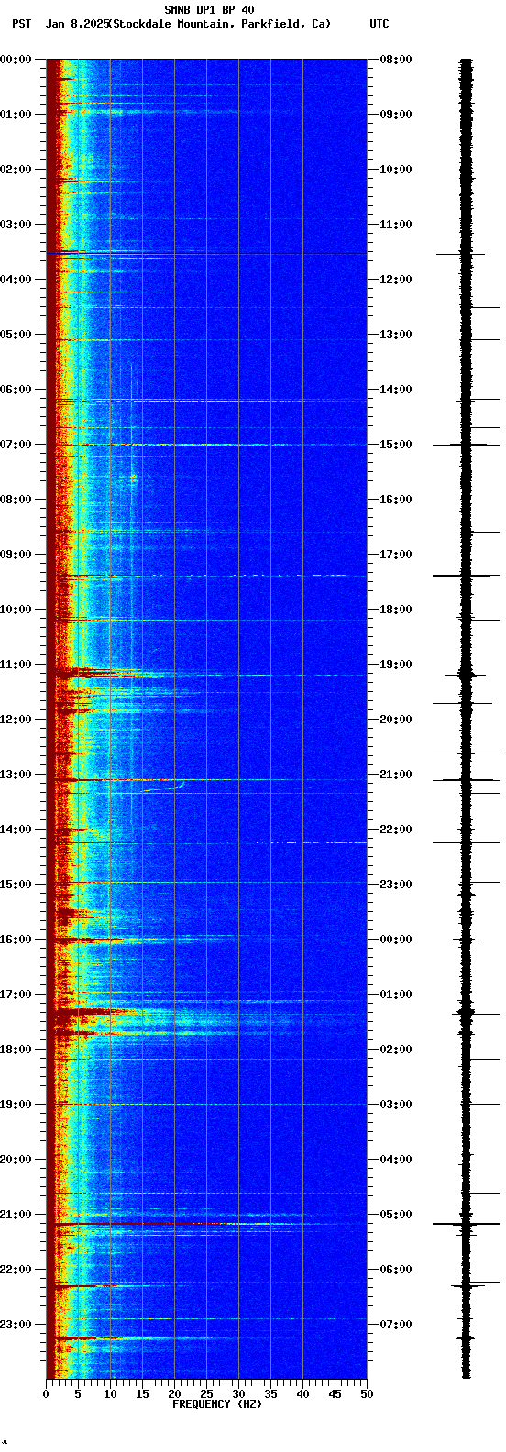Select the date text "Jan 8,2025"
The width and height of the screenshot is (506, 1452).
click(76, 24)
